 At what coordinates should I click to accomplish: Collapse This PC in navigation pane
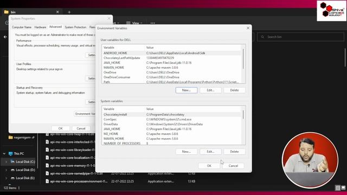coord(4,154)
